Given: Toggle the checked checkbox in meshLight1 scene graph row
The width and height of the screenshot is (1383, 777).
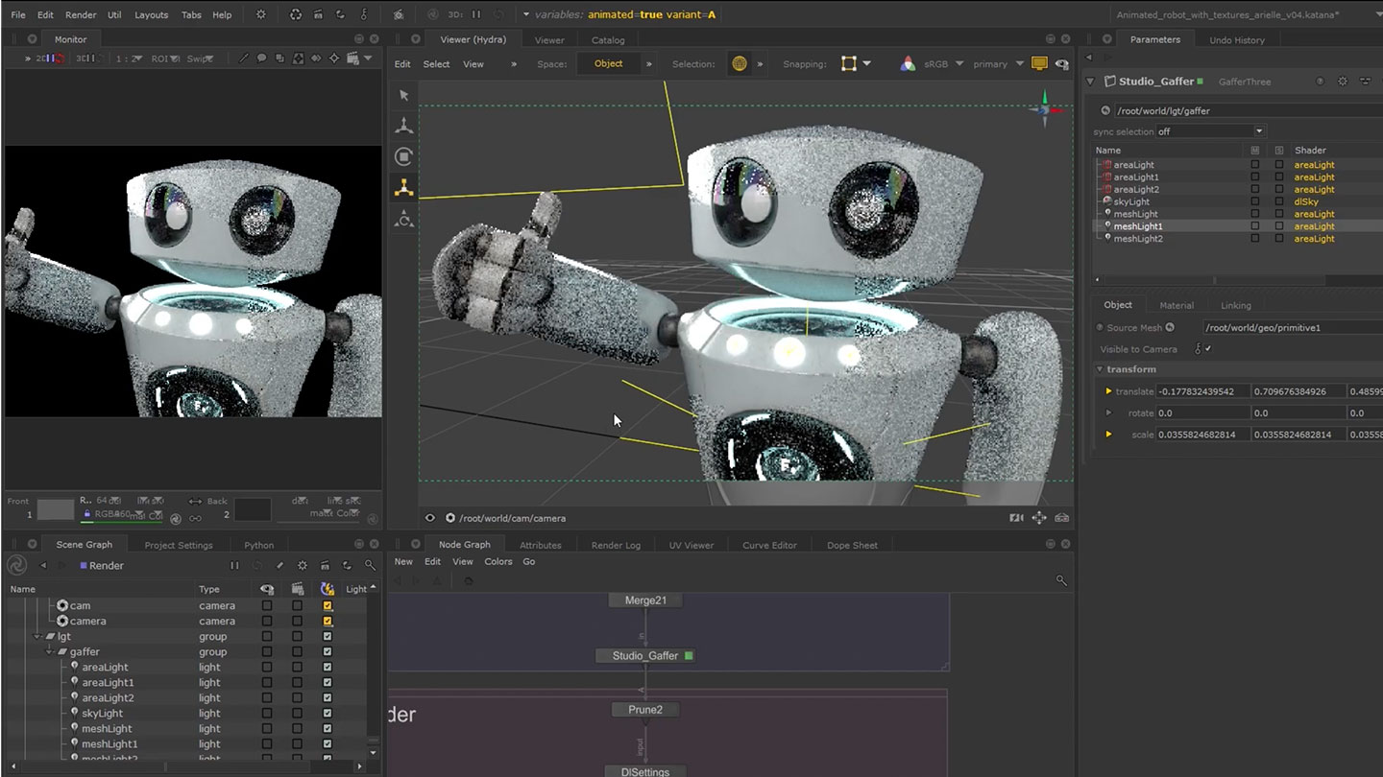Looking at the screenshot, I should (328, 744).
